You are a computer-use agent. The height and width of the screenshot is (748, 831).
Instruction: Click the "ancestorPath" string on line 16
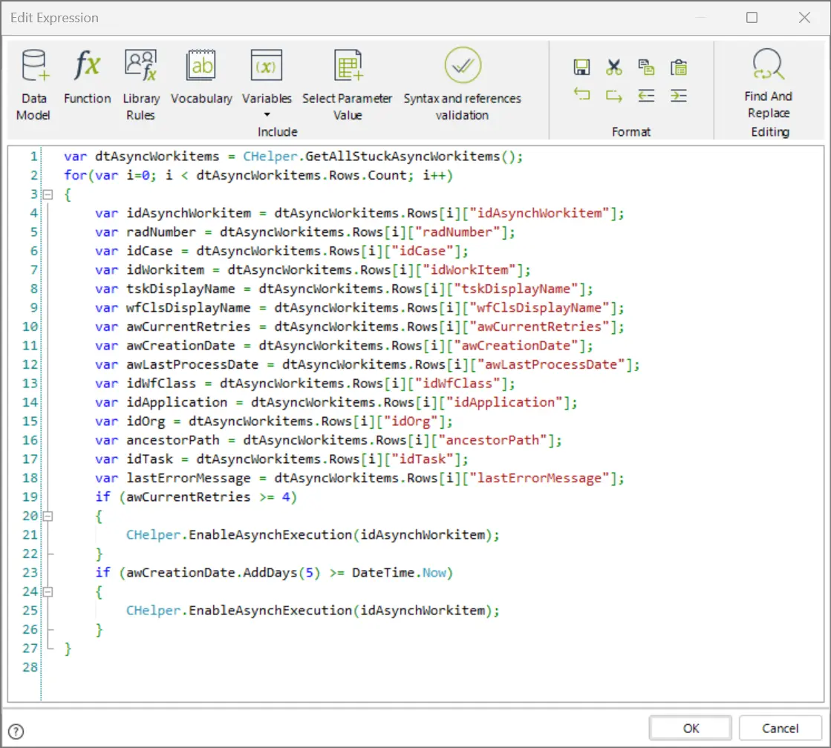pos(493,440)
